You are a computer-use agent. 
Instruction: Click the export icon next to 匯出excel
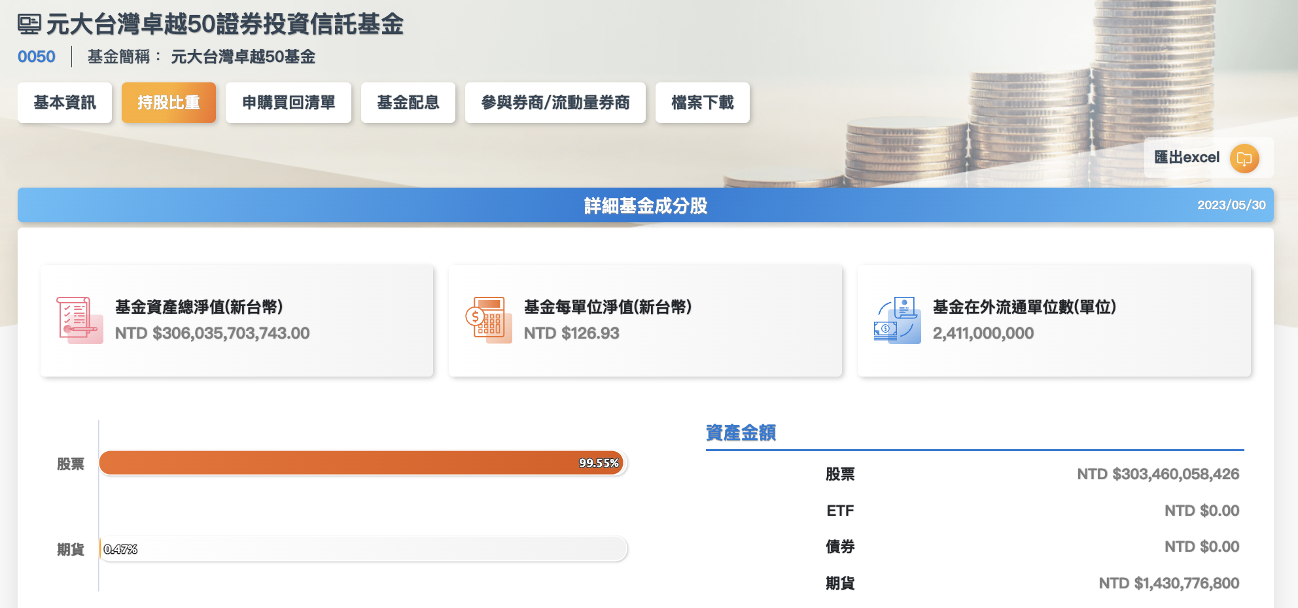[1243, 158]
